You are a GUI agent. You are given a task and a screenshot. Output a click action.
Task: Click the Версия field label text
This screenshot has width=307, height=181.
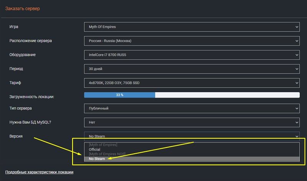click(x=16, y=136)
